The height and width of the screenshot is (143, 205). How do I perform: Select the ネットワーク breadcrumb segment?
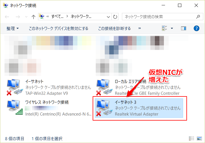[81, 17]
